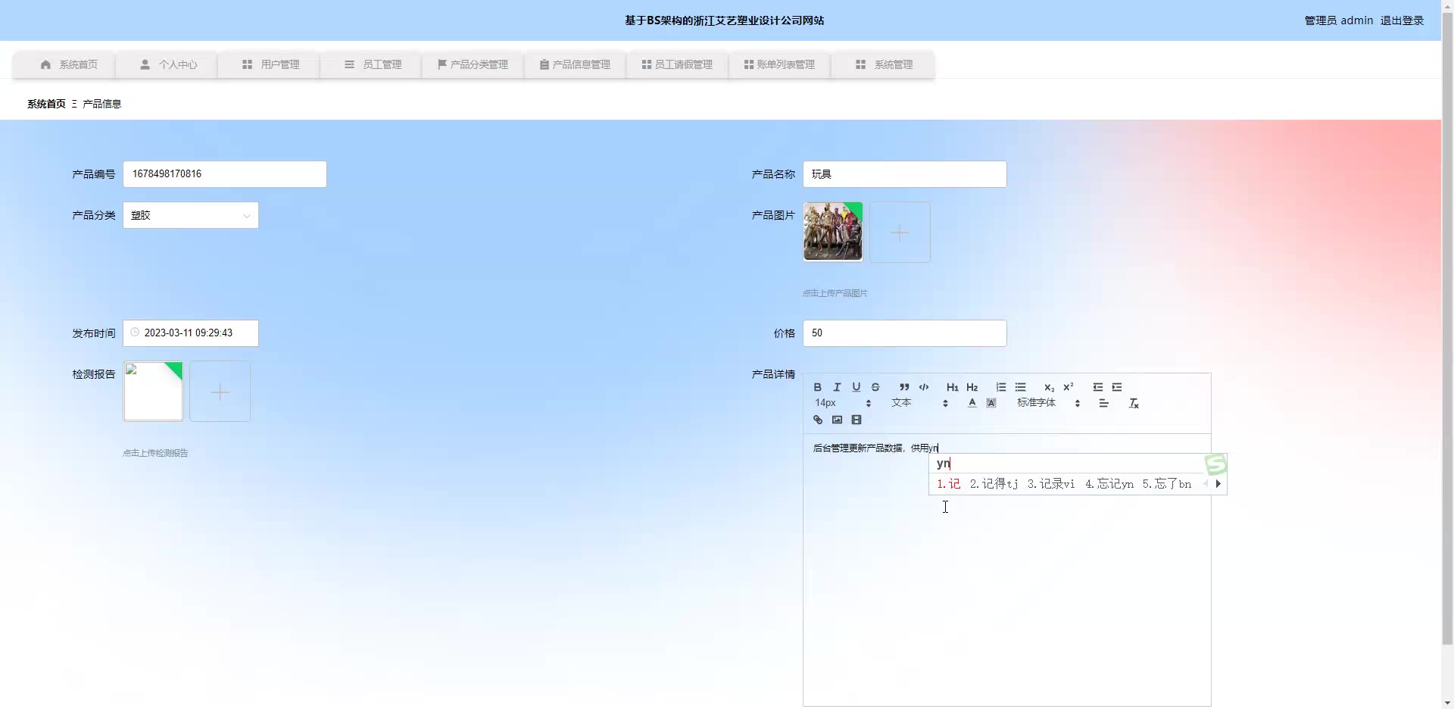Screen dimensions: 1454x709
Task: Insert a video into product details
Action: click(856, 420)
